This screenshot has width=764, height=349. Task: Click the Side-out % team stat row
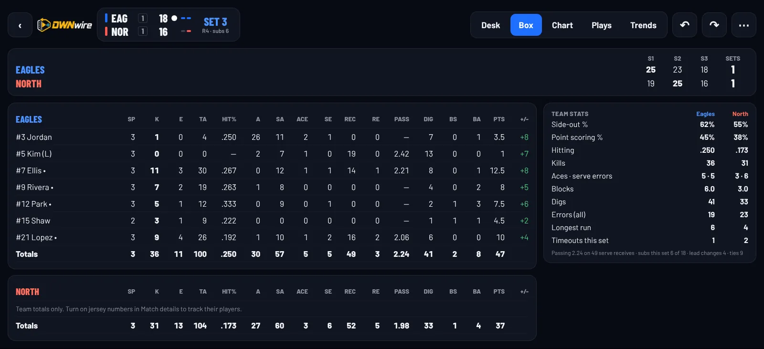pyautogui.click(x=650, y=125)
